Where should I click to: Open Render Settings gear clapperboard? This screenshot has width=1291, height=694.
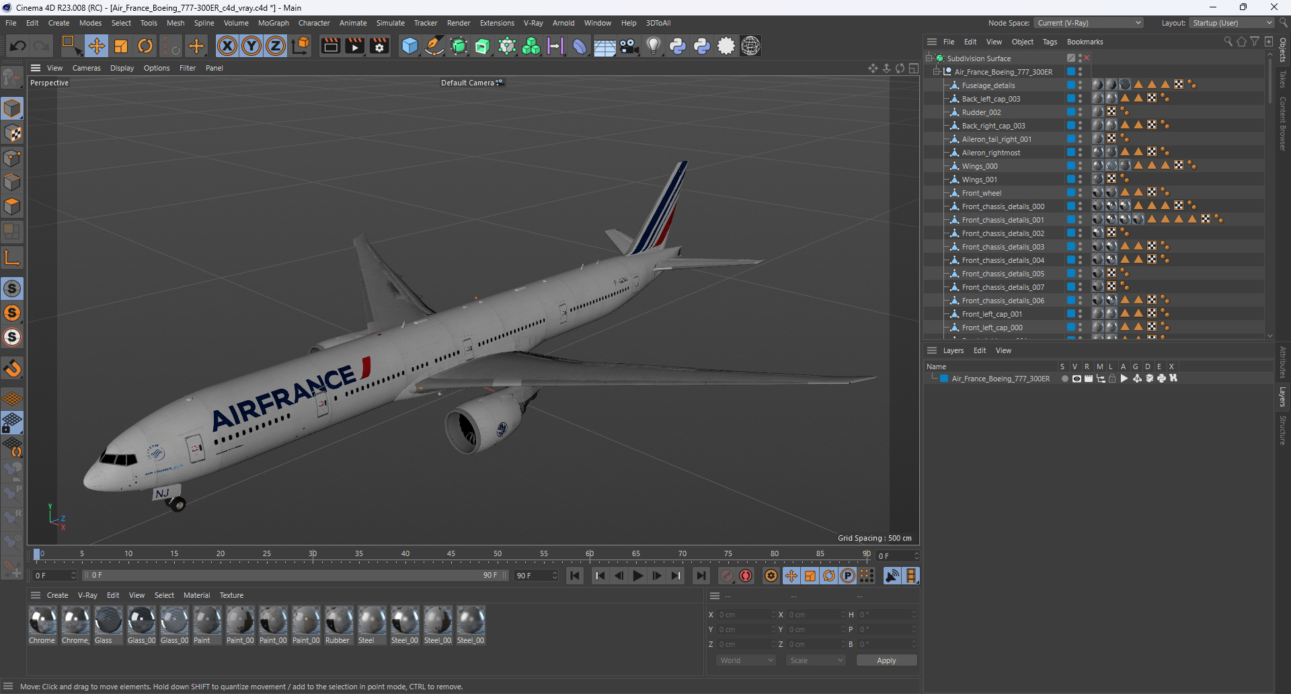click(379, 46)
